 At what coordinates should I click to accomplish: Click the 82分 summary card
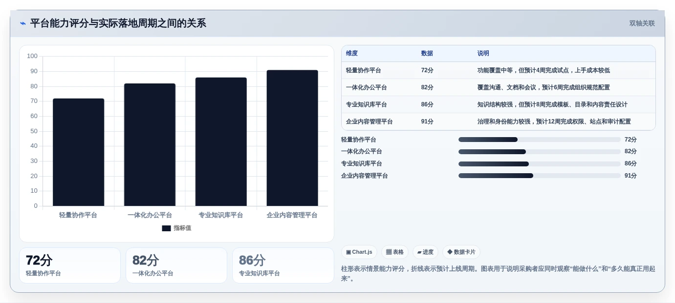176,265
